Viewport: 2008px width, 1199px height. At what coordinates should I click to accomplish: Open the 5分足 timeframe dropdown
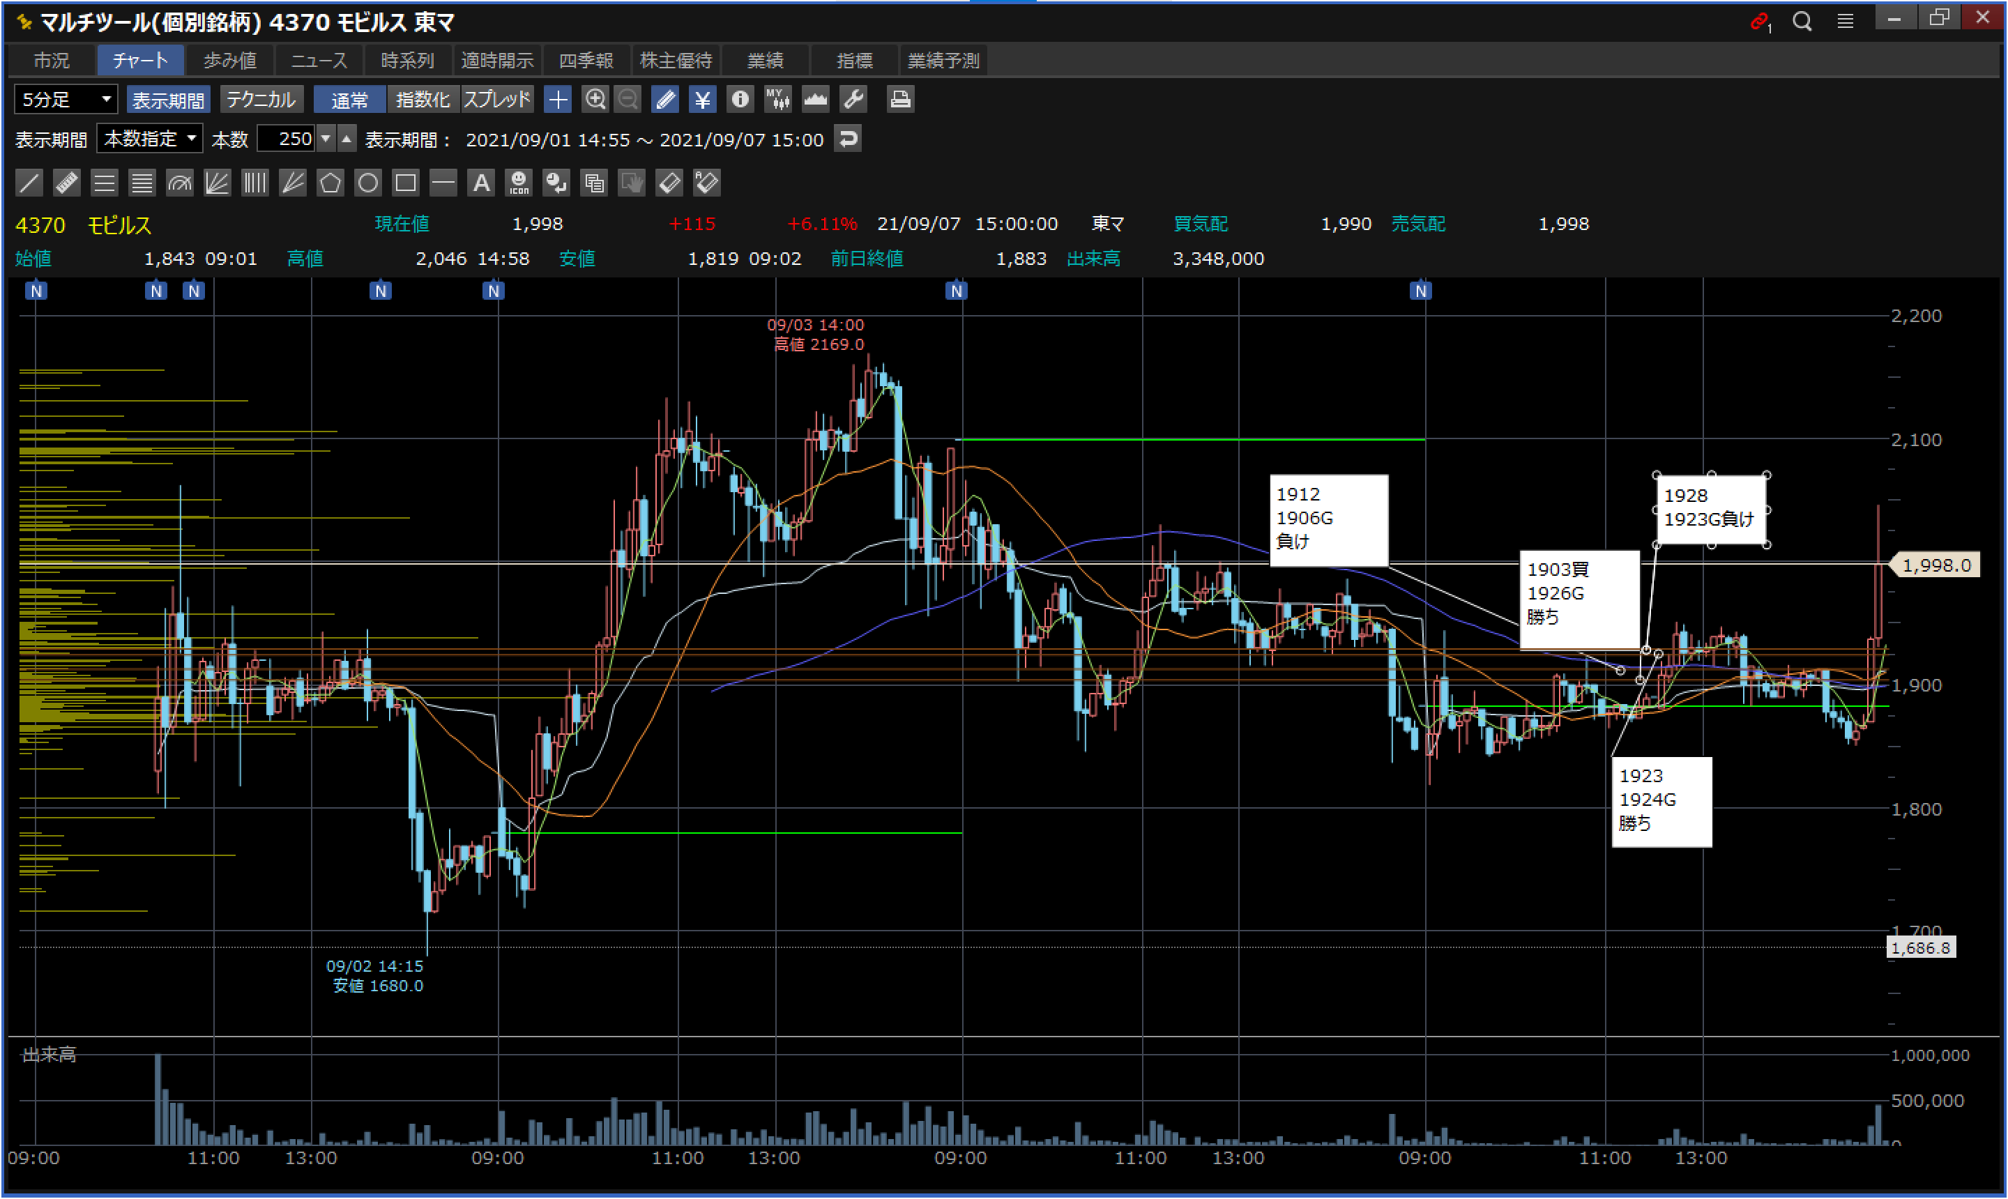[x=66, y=100]
